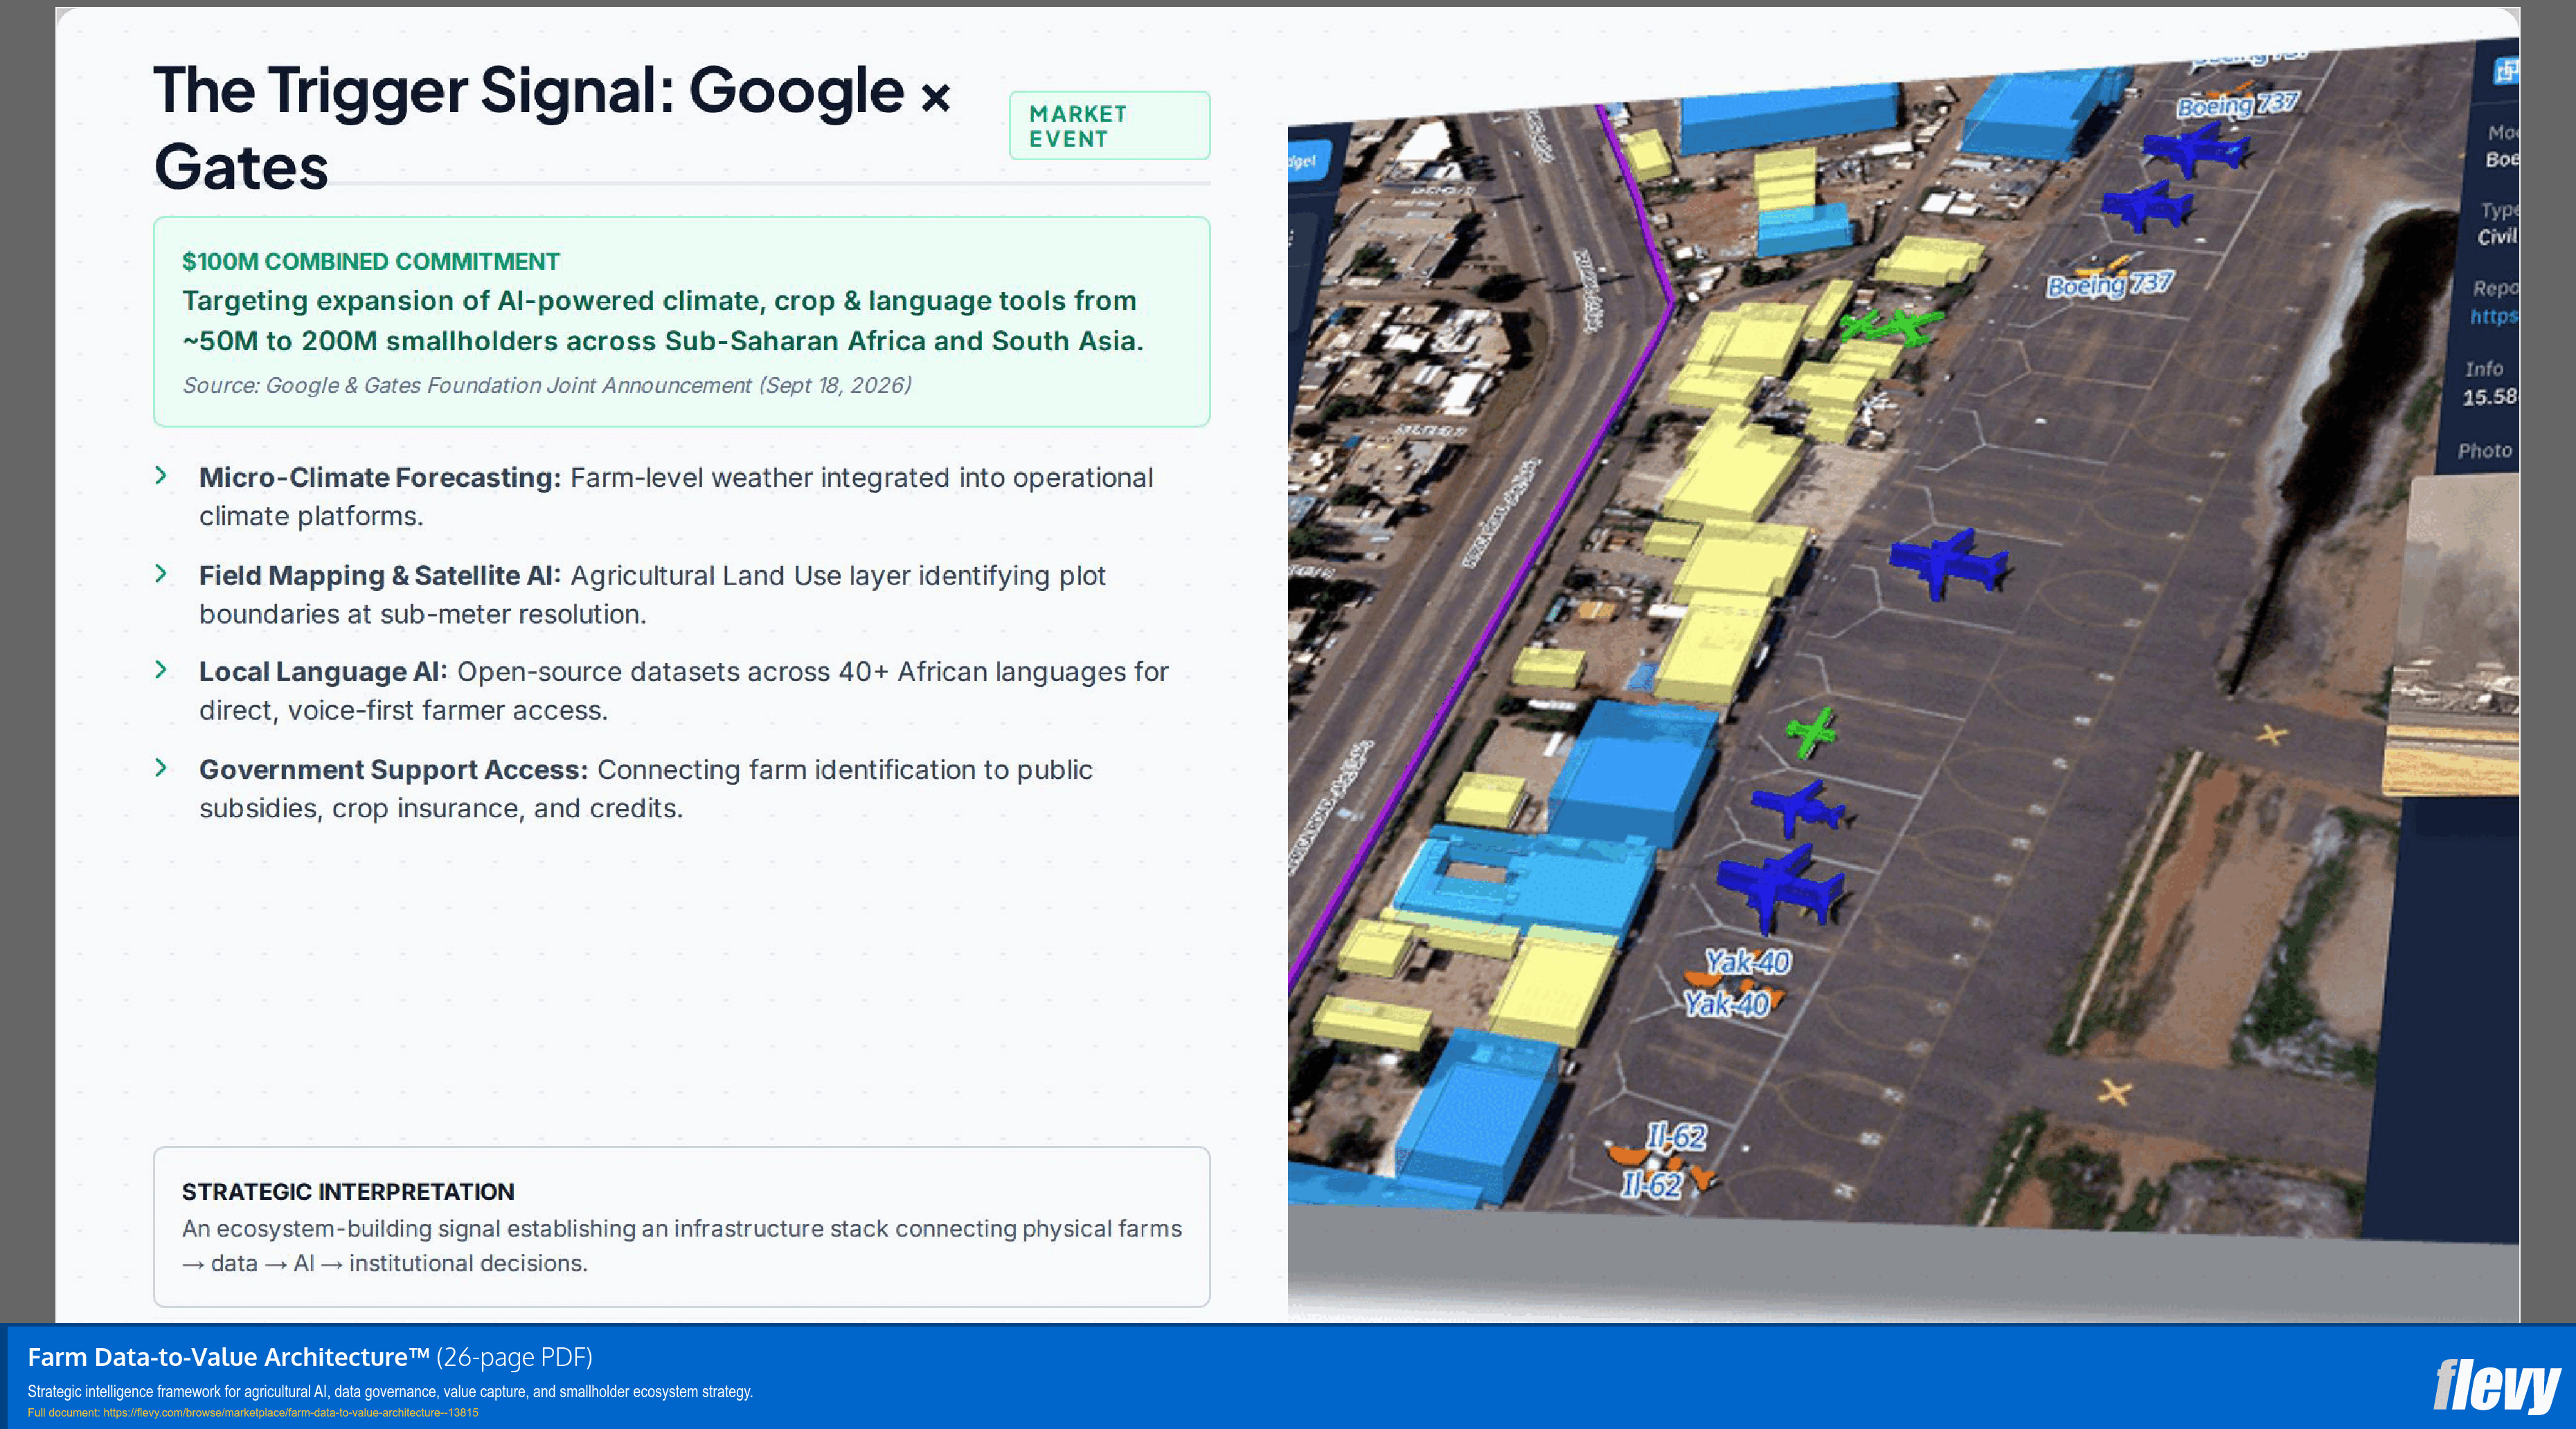The height and width of the screenshot is (1429, 2576).
Task: Select the "Micro-Climate Forecasting:" bold label
Action: tap(380, 477)
